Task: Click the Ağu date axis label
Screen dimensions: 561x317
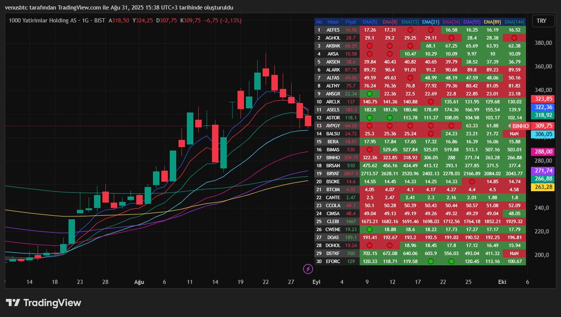Action: tap(139, 282)
